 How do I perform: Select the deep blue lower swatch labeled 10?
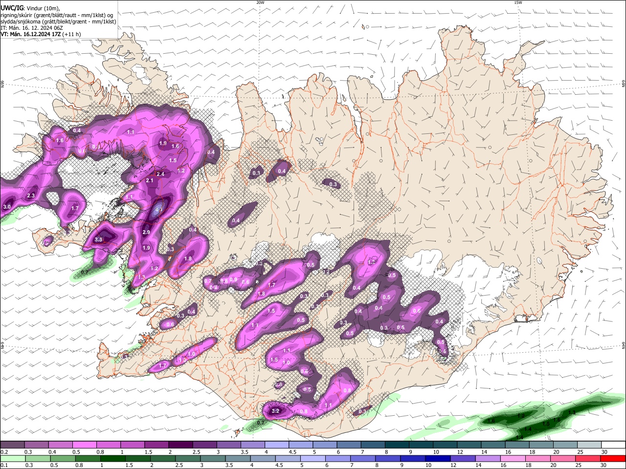click(437, 458)
